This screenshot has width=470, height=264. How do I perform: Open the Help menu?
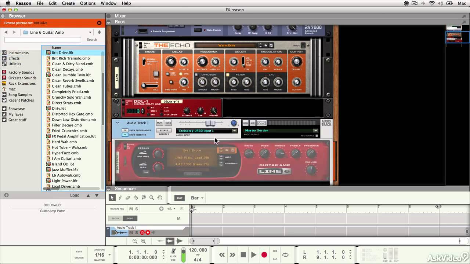point(126,3)
